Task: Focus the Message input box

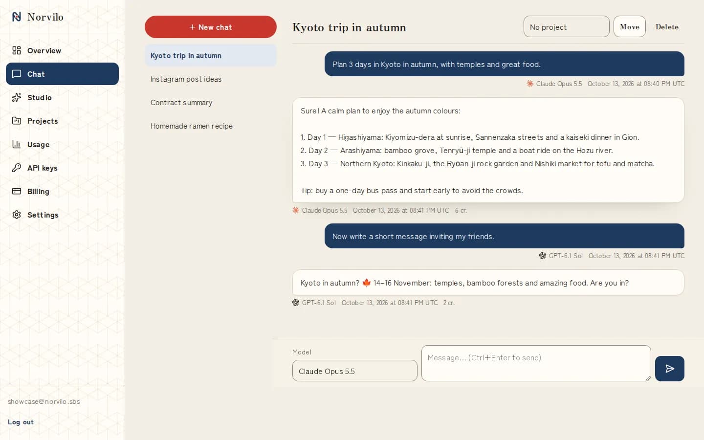Action: 536,363
